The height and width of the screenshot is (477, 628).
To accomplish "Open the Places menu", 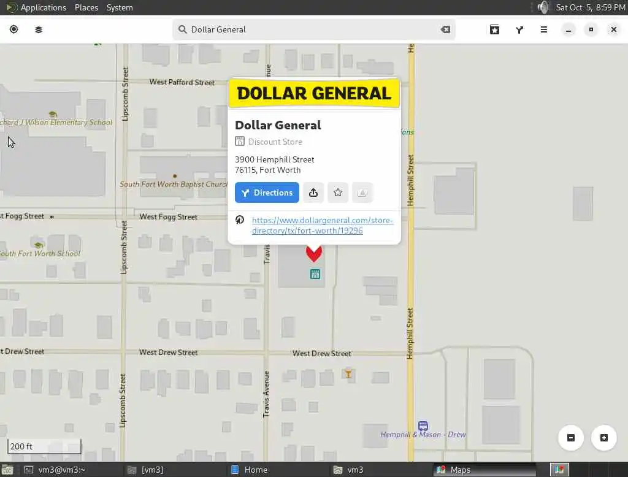I will click(86, 7).
